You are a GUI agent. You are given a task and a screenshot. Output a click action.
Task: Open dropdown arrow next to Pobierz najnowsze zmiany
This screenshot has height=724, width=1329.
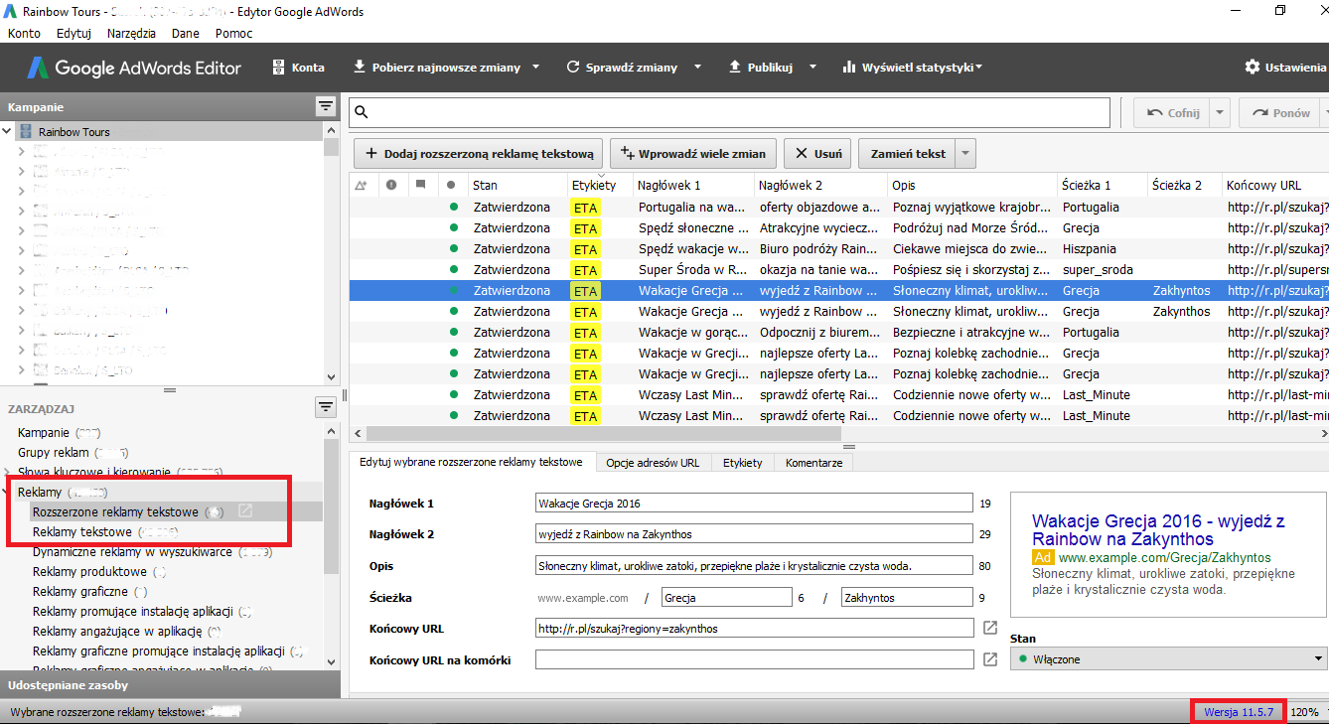[536, 68]
